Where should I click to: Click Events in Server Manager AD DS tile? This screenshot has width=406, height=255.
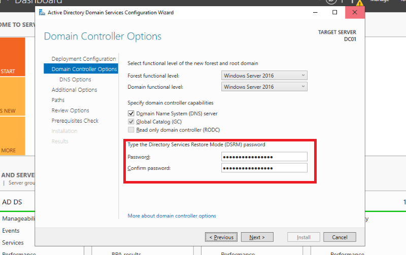(x=11, y=231)
